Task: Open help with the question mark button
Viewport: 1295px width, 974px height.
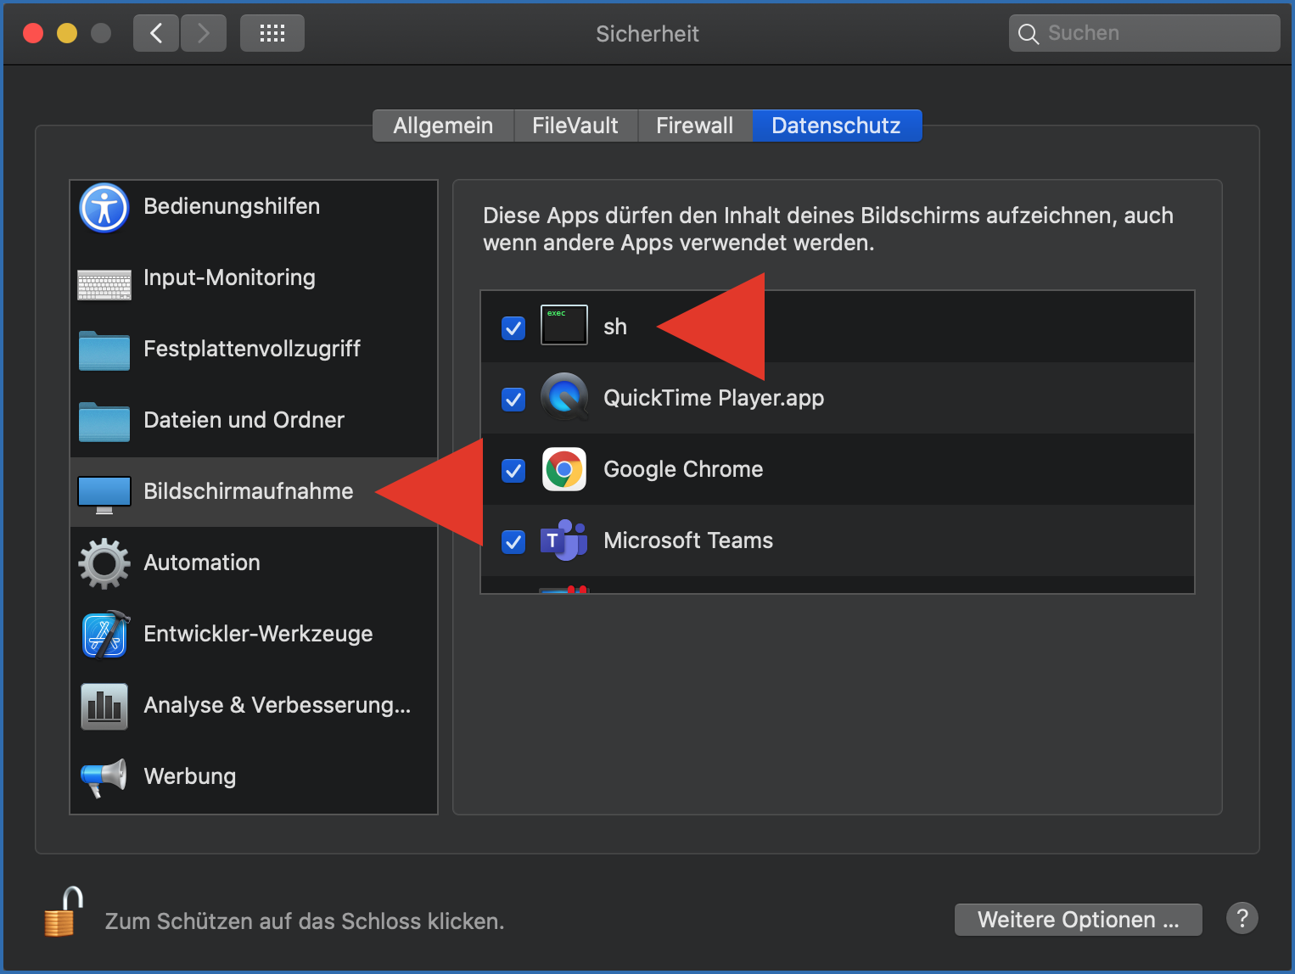Action: [x=1242, y=918]
